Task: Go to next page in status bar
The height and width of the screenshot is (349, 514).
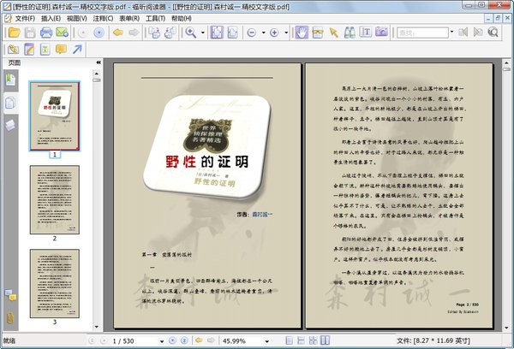Action: [174, 340]
